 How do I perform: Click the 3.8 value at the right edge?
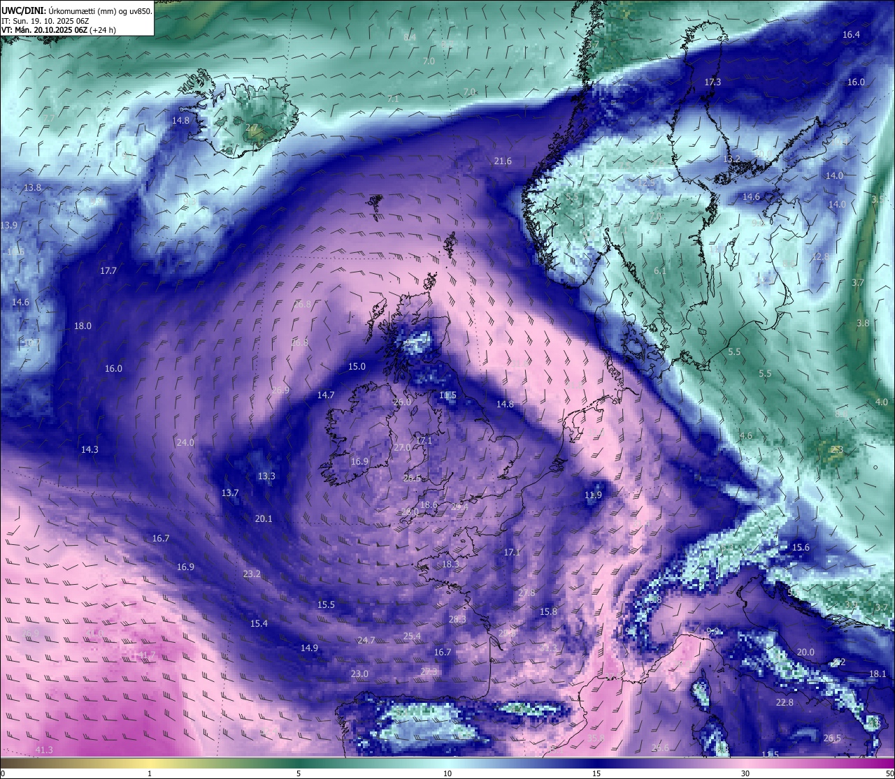pyautogui.click(x=864, y=323)
